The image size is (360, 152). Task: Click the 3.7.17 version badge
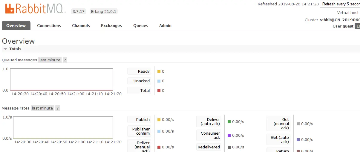[79, 12]
